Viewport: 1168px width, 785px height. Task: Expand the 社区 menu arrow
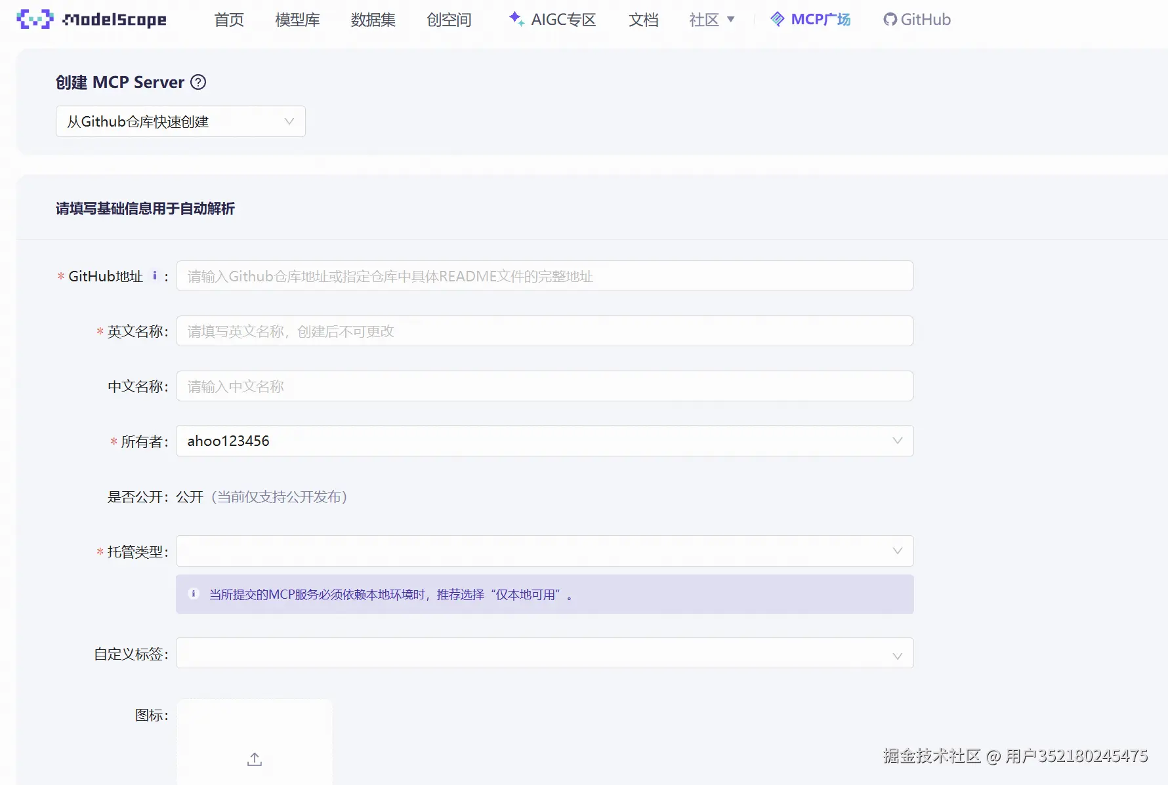(x=730, y=20)
